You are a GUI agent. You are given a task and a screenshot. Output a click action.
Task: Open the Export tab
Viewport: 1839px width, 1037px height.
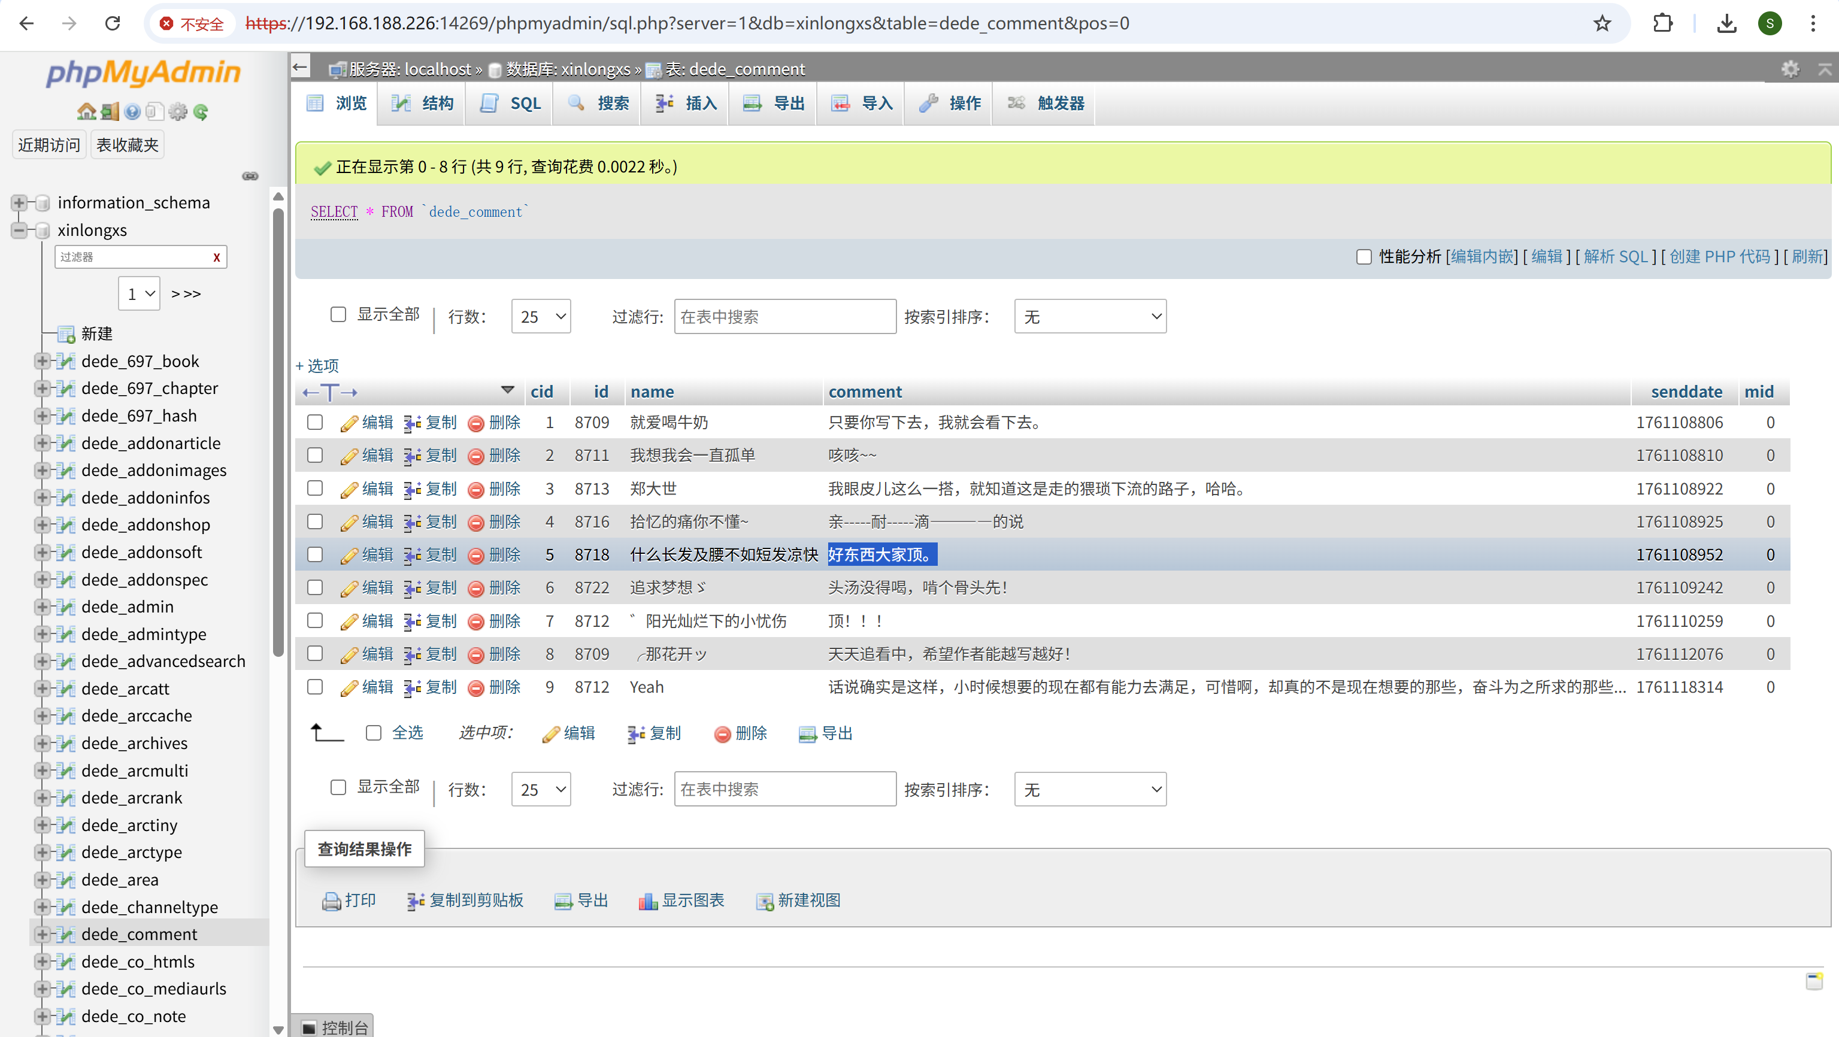pos(774,104)
